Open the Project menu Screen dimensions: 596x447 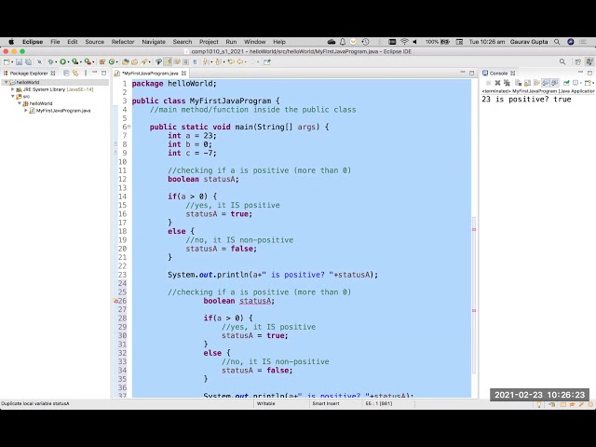209,42
